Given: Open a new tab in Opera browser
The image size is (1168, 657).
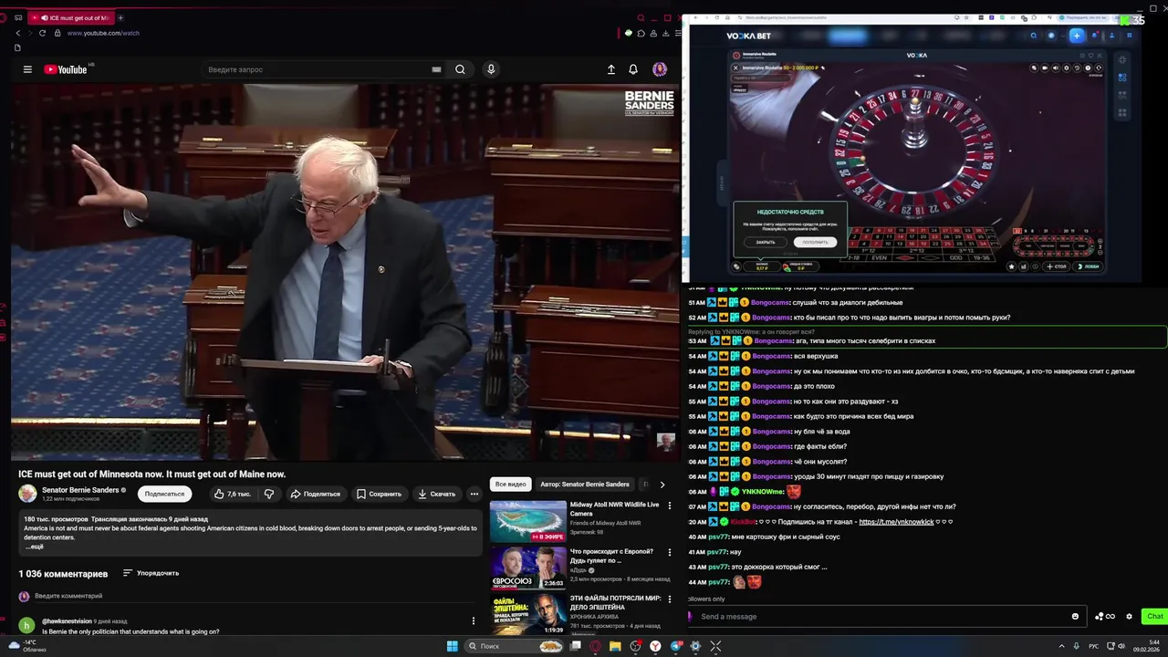Looking at the screenshot, I should pos(120,17).
